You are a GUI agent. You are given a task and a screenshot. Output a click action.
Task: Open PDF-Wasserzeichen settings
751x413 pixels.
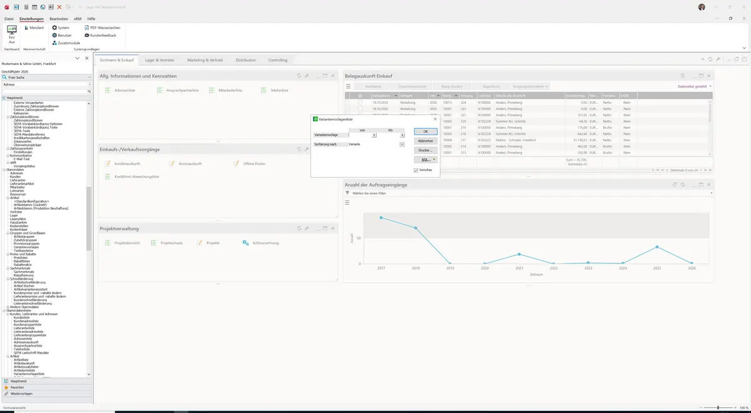pos(102,28)
